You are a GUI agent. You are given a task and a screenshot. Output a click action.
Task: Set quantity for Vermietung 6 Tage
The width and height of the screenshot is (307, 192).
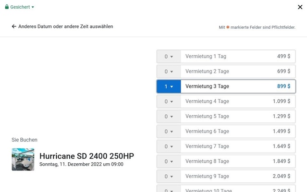click(x=169, y=132)
